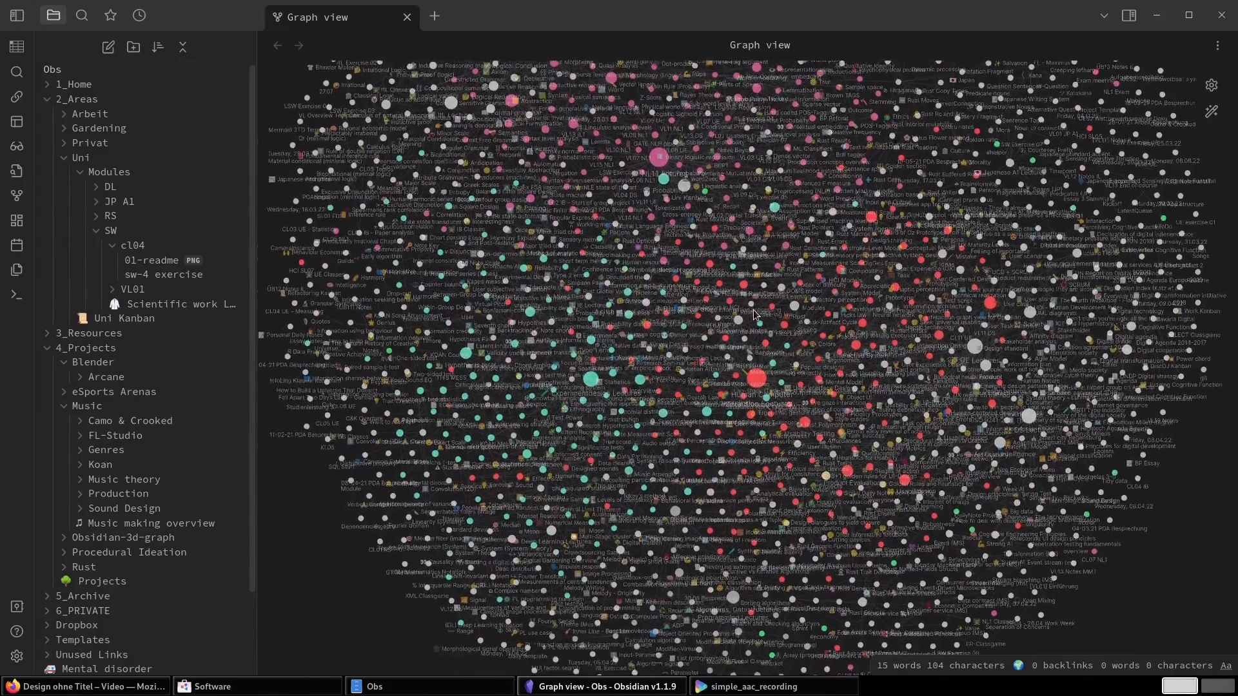Open a new tab with plus
1238x696 pixels.
click(x=435, y=16)
